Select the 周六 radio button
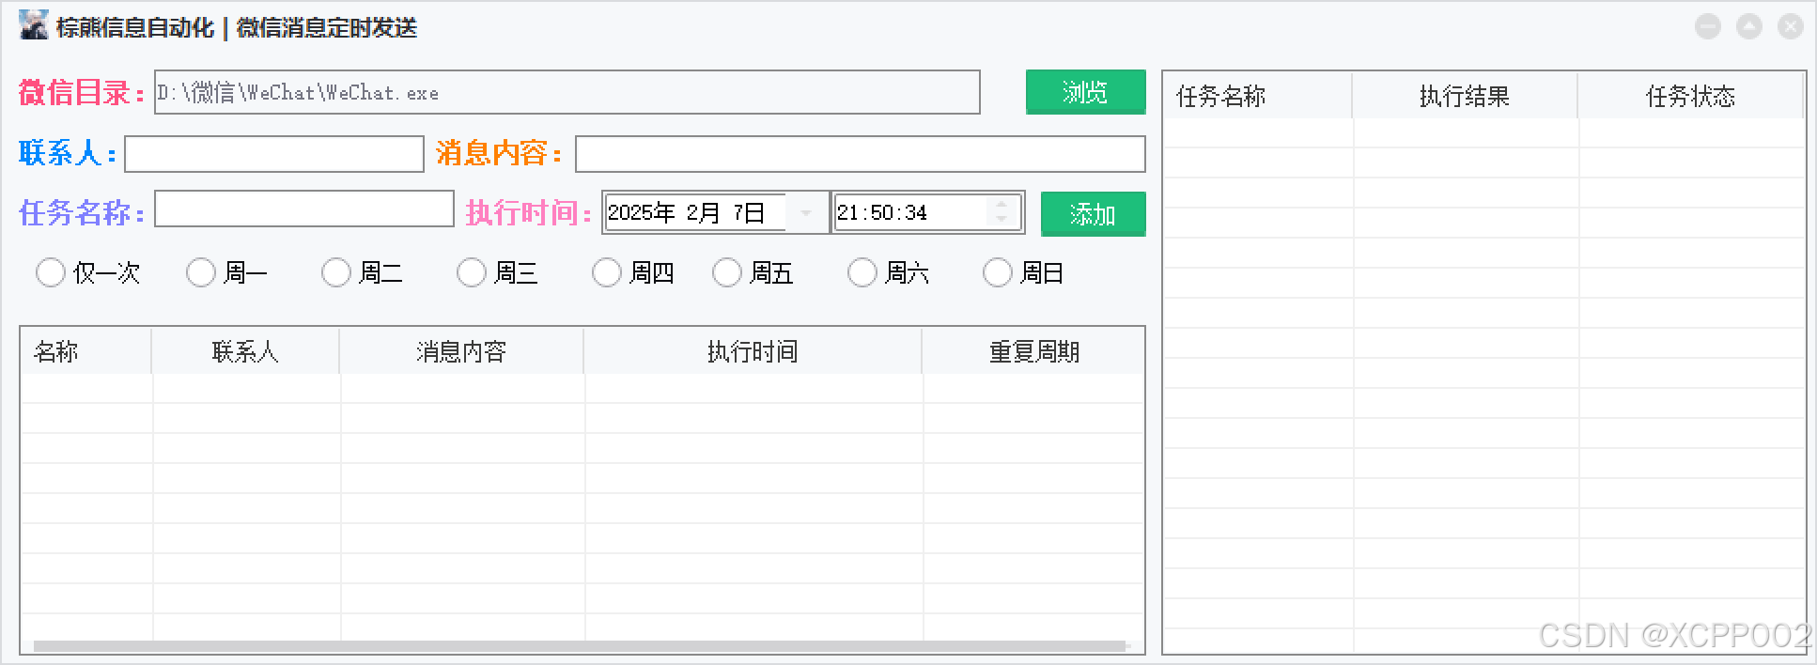Screen dimensions: 1817x665 (862, 273)
